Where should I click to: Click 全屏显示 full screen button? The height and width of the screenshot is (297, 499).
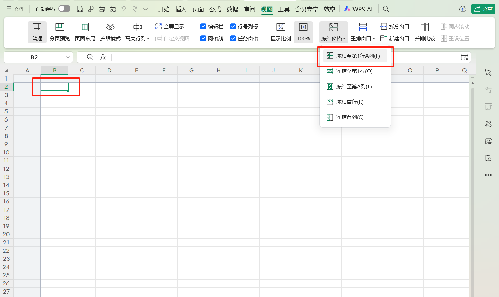click(x=170, y=26)
